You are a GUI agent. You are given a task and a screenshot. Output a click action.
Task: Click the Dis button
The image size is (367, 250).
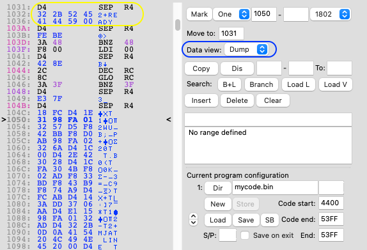coord(237,68)
